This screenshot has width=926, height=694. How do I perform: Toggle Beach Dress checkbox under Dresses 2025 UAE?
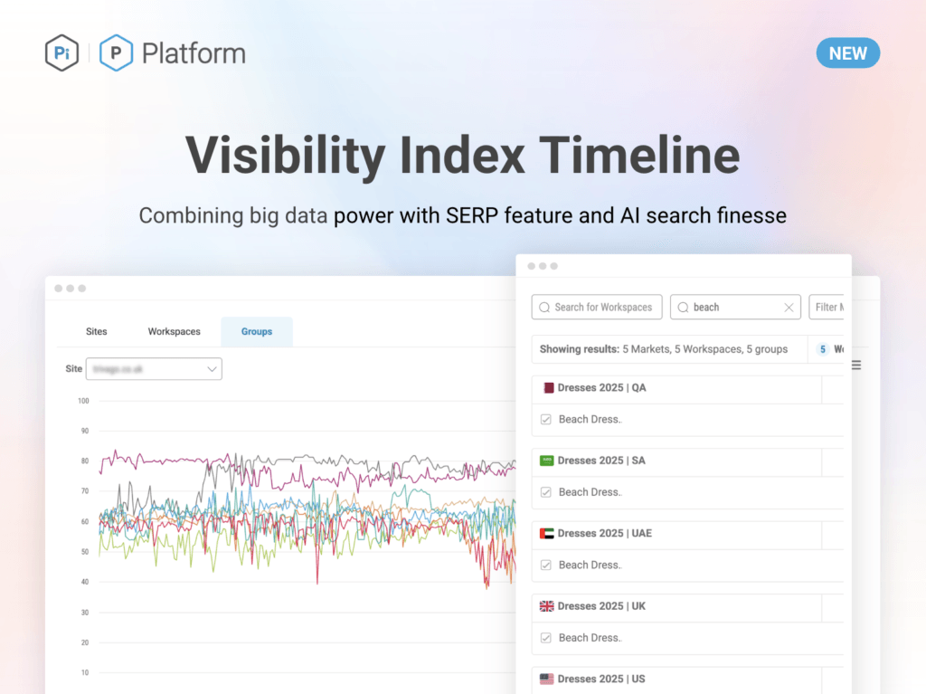(x=545, y=566)
